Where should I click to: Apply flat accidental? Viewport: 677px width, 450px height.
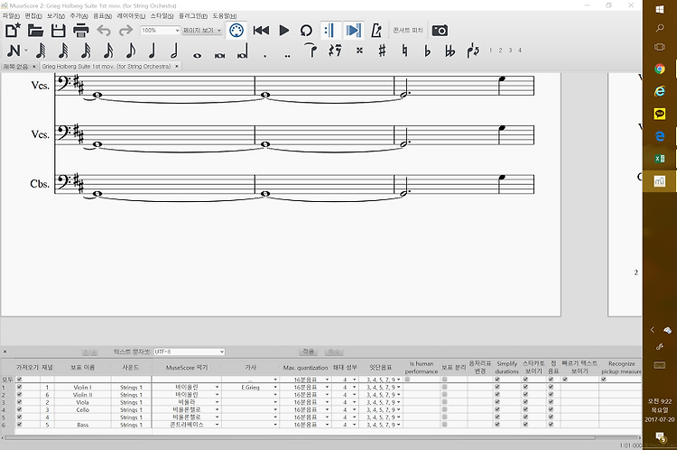click(427, 51)
